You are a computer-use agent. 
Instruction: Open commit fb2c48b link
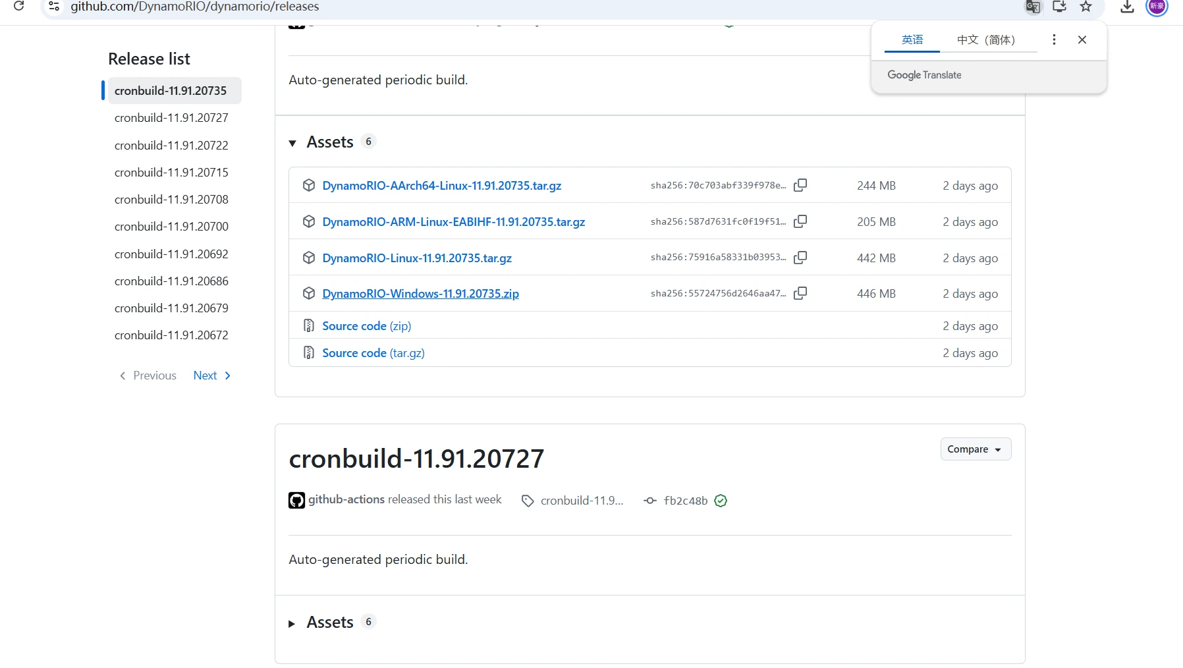[x=685, y=501]
